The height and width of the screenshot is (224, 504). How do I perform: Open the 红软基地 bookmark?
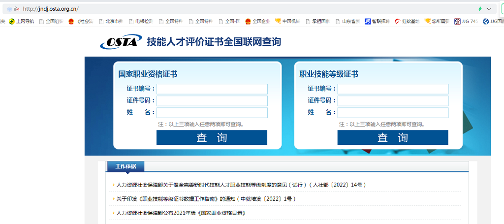coord(407,22)
